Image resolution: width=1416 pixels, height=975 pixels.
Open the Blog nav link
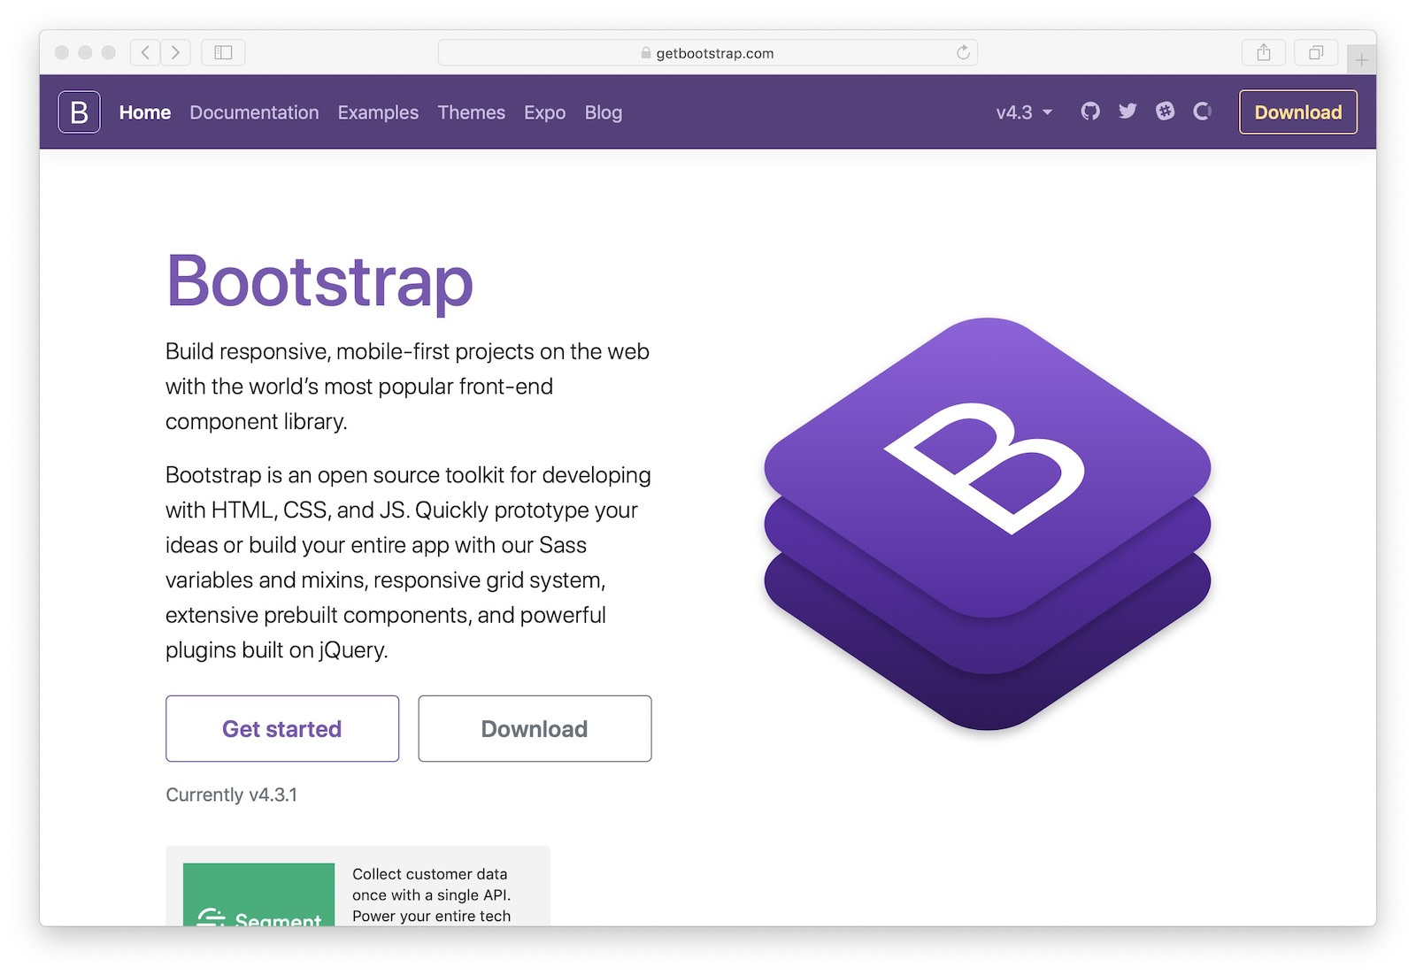click(x=604, y=112)
